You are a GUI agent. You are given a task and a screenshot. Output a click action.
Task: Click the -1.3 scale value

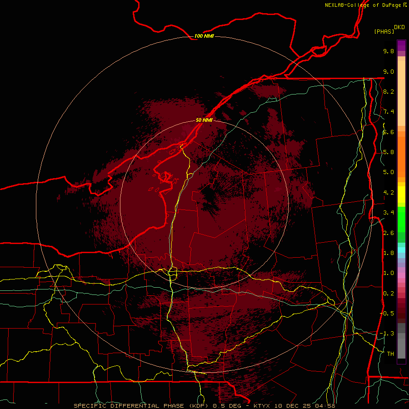[387, 334]
